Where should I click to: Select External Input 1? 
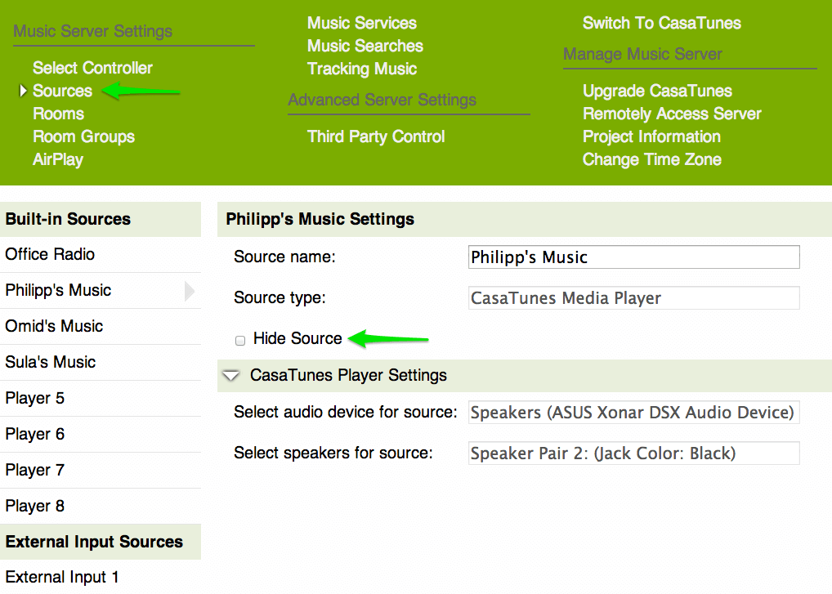coord(61,577)
